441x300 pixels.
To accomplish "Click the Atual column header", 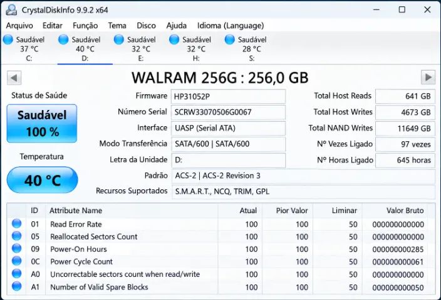I will pos(240,211).
